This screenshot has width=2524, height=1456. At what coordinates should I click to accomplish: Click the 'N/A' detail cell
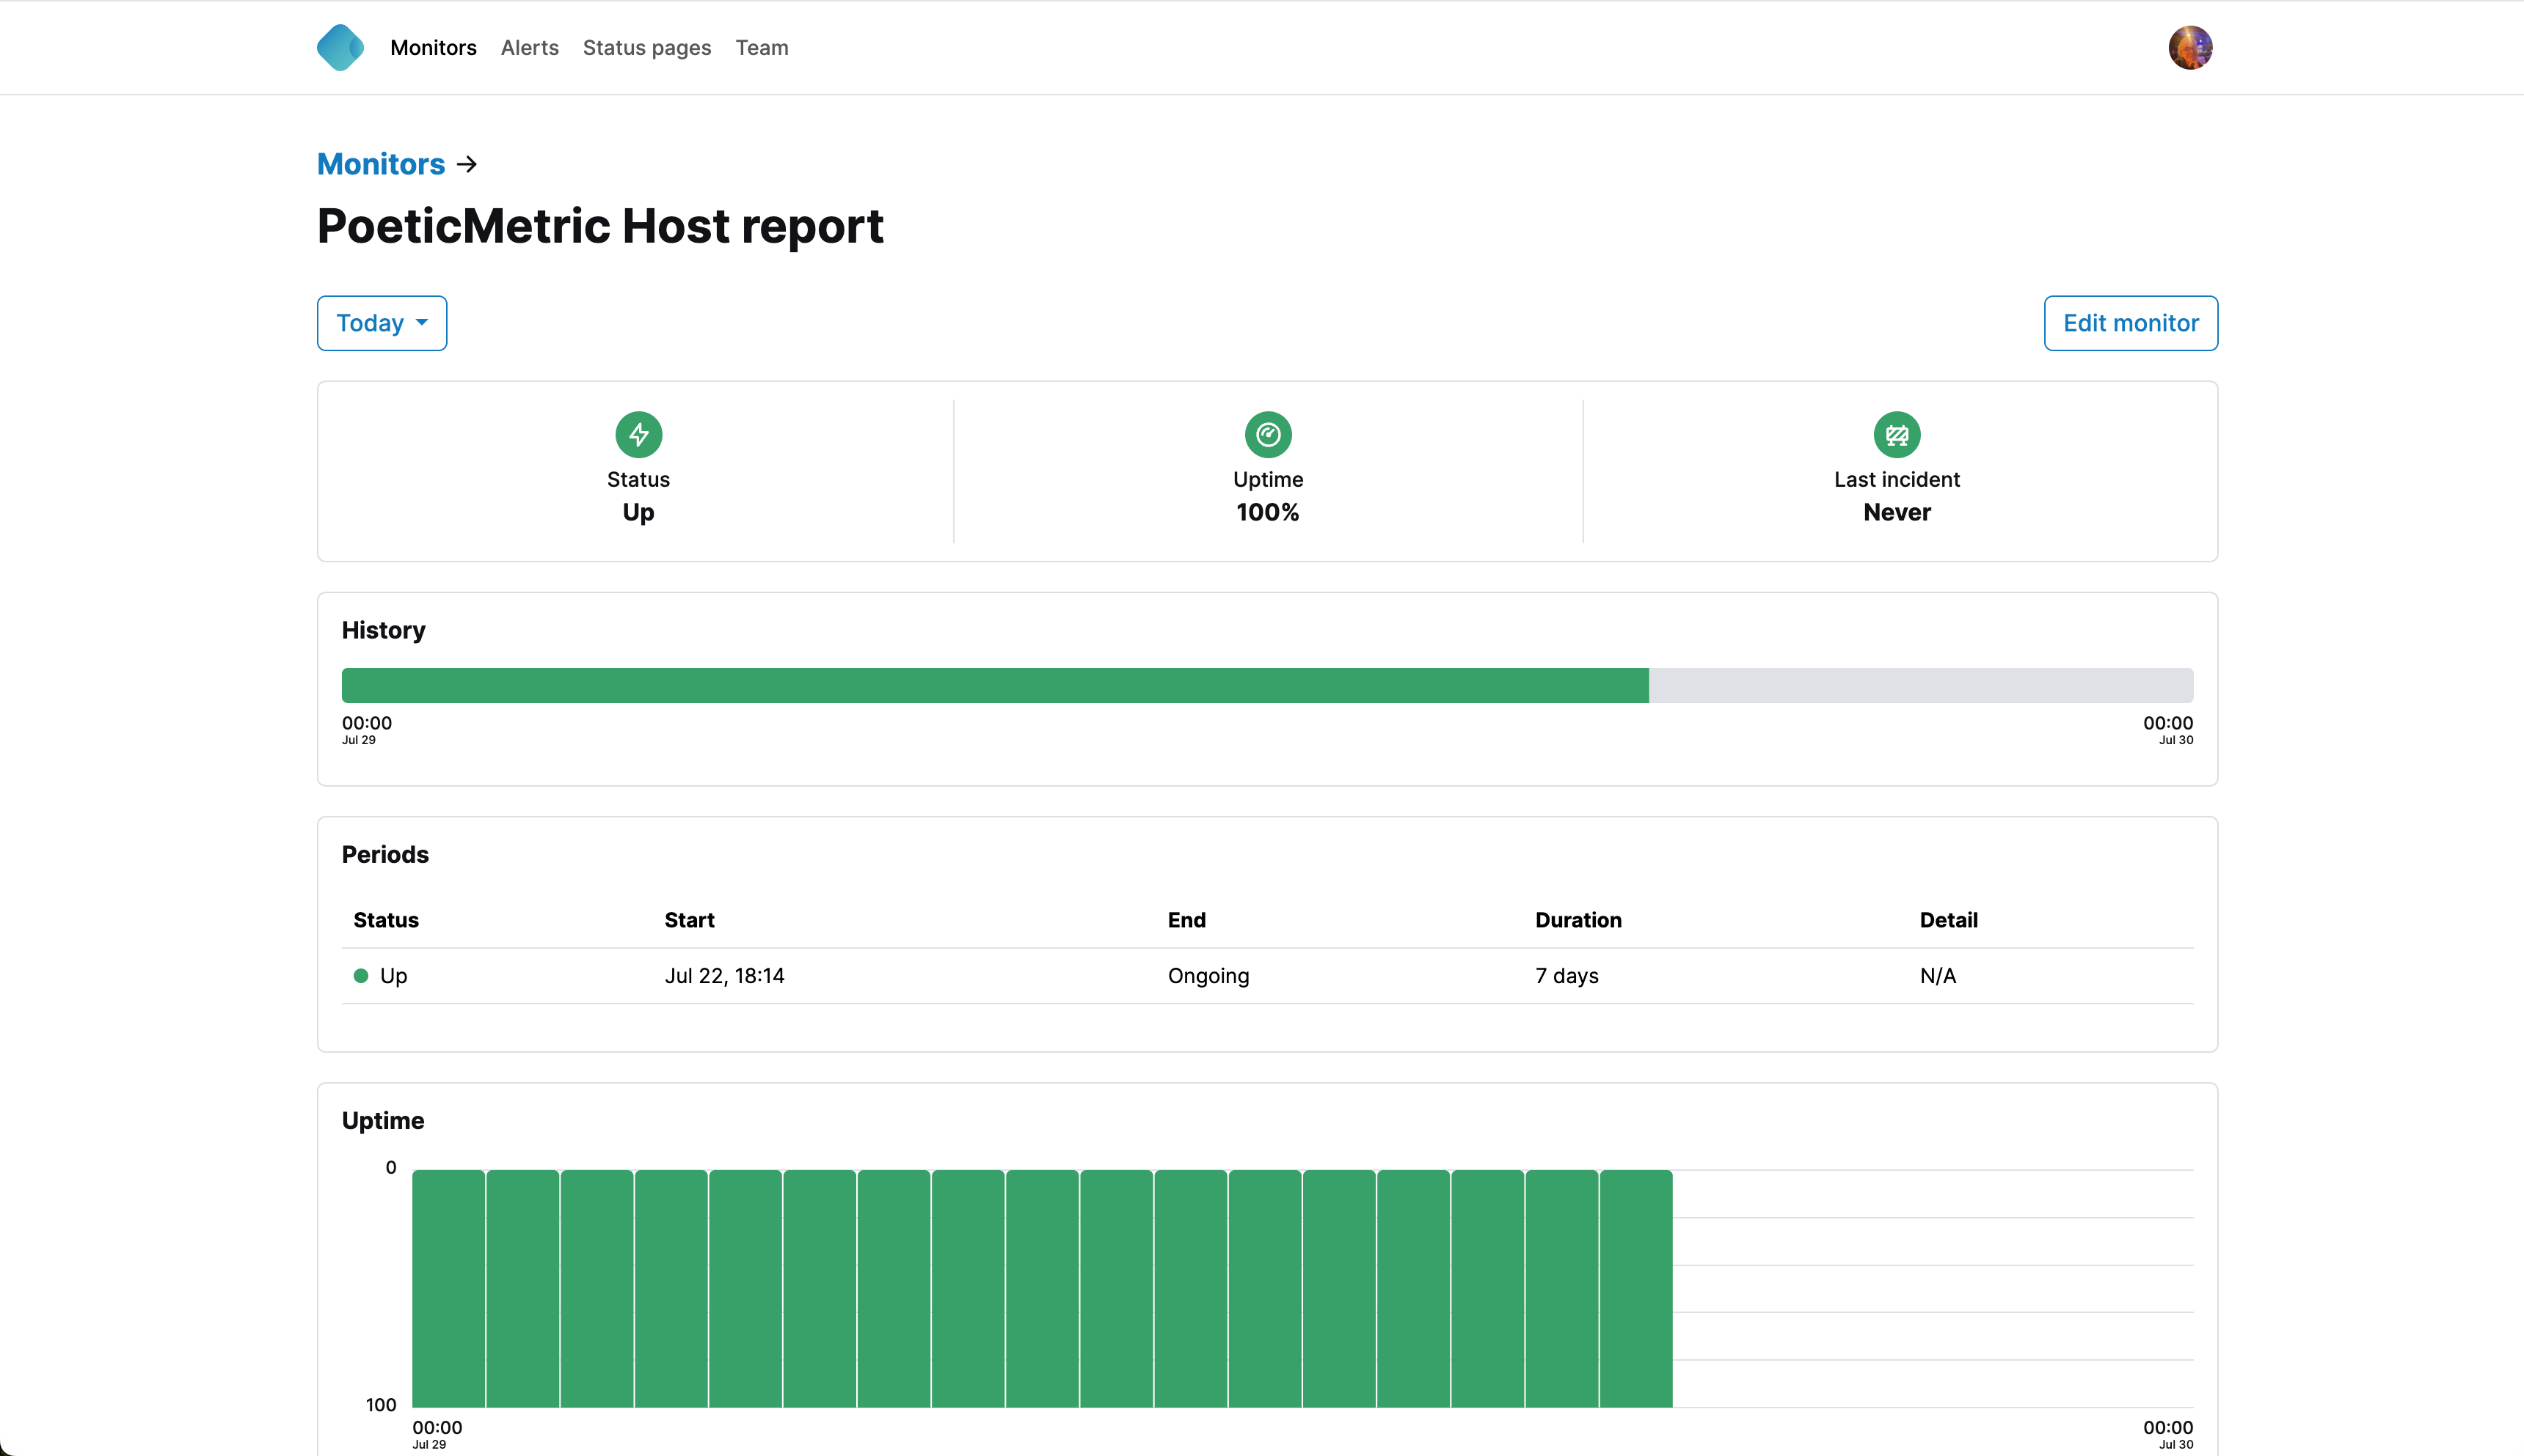coord(1938,975)
